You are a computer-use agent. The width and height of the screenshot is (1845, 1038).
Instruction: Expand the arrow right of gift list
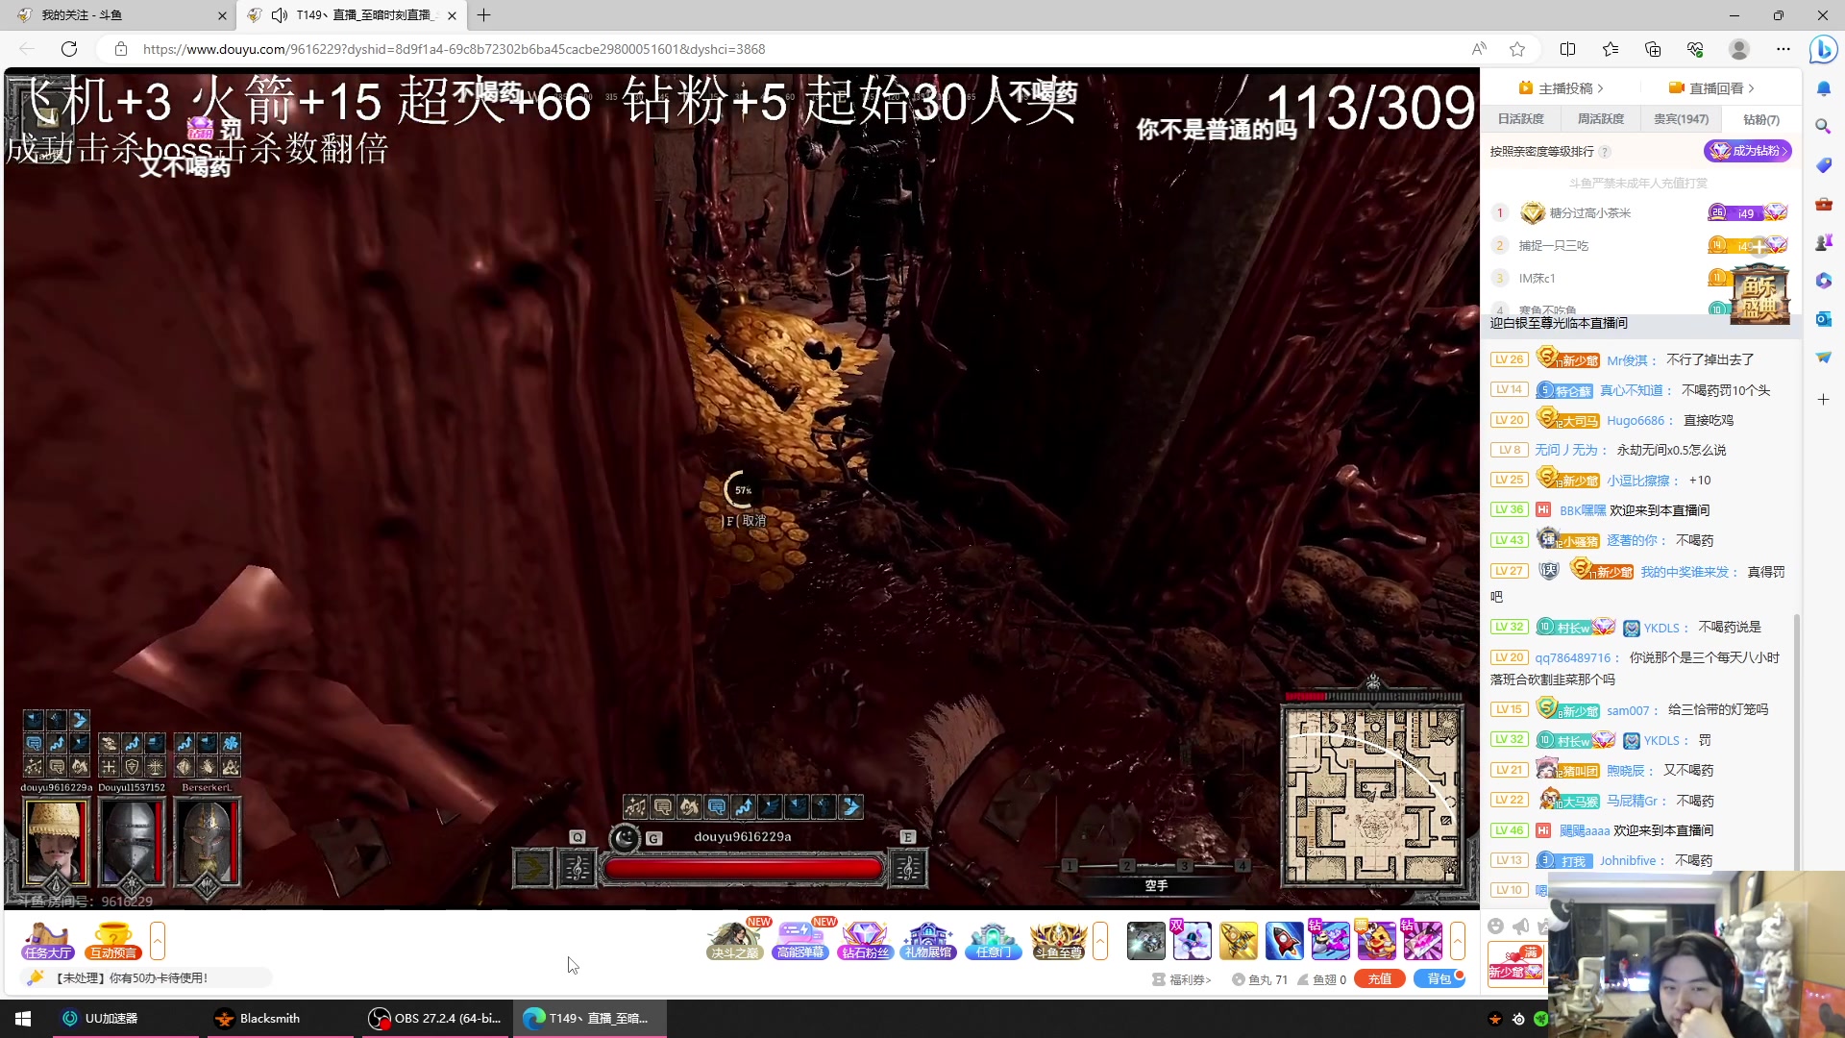pyautogui.click(x=1458, y=941)
